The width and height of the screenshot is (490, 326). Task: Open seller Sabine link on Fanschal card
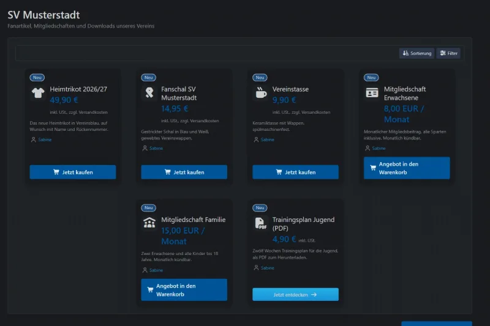pyautogui.click(x=156, y=148)
